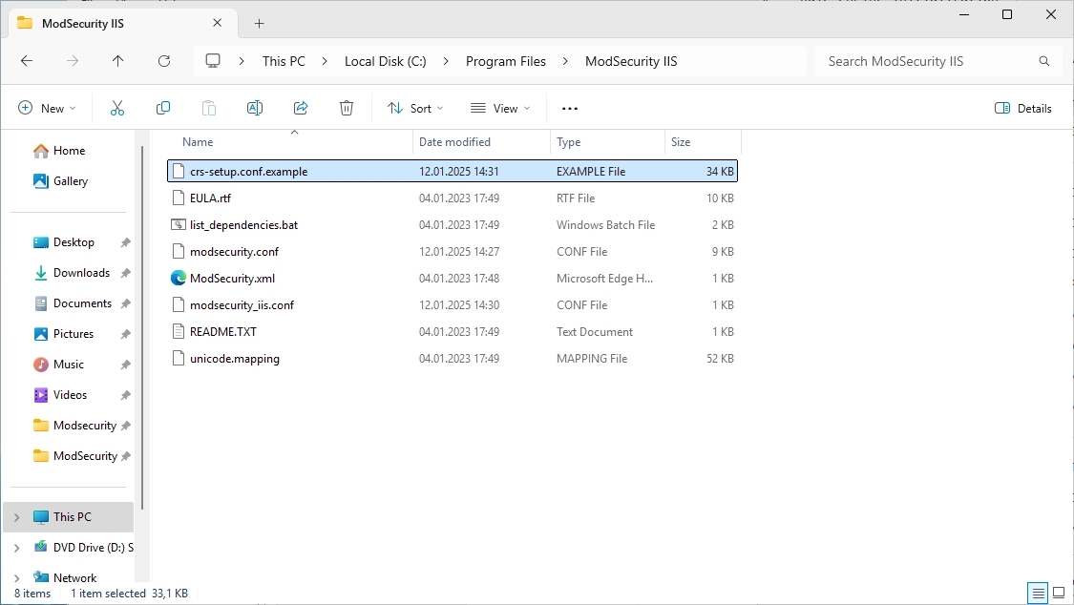
Task: Go up one folder level
Action: [x=118, y=61]
